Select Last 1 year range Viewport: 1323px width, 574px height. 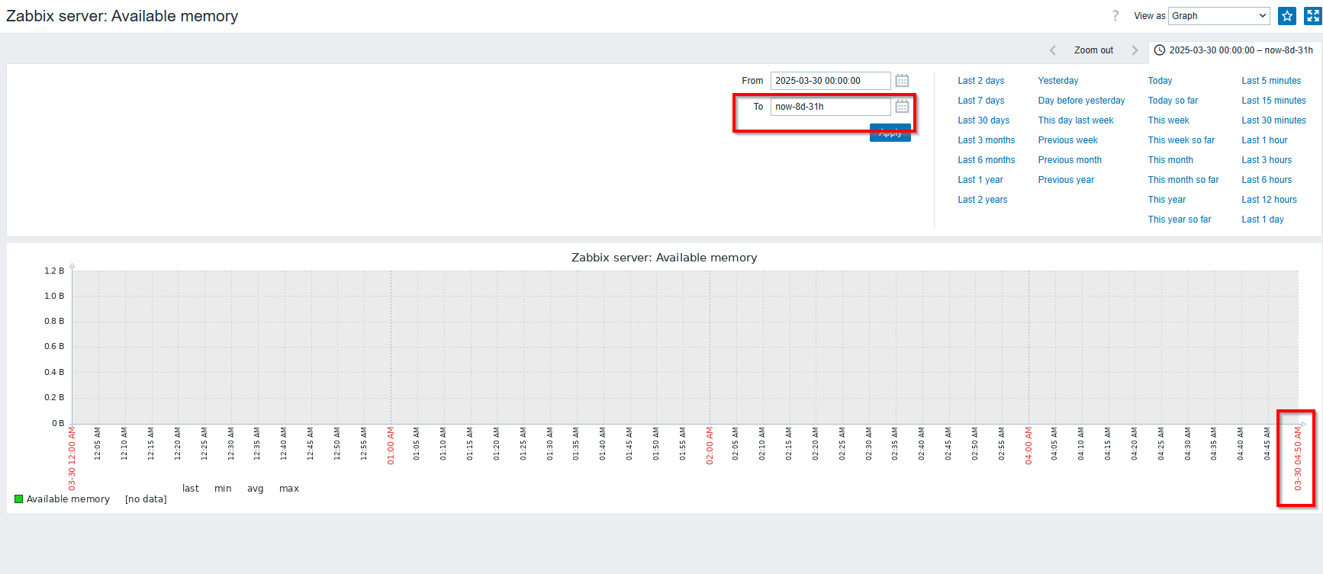980,180
